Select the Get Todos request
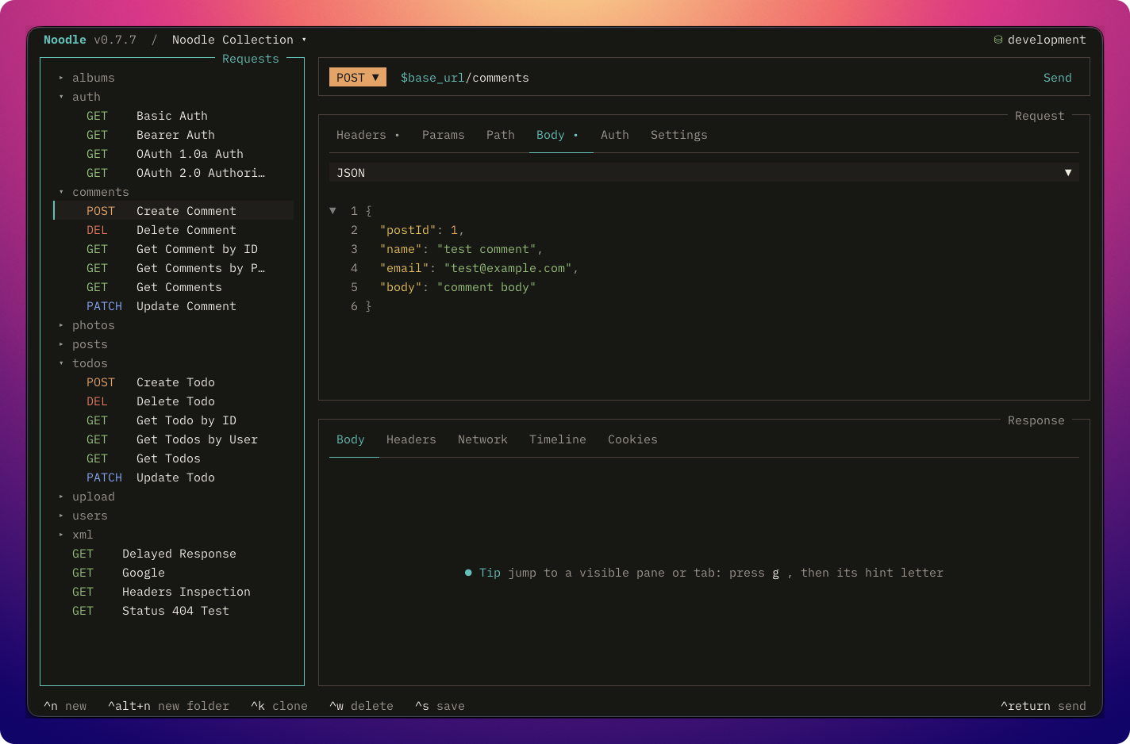 [175, 458]
